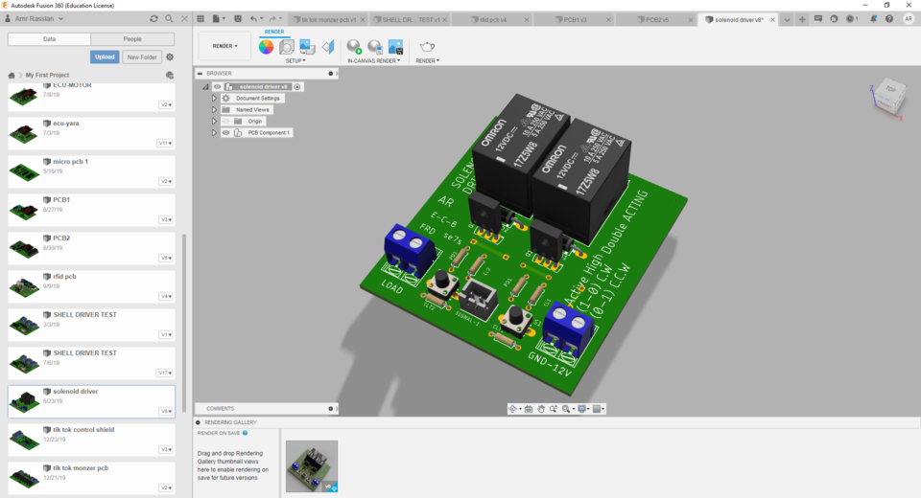
Task: Select the Pan hand tool
Action: 541,409
